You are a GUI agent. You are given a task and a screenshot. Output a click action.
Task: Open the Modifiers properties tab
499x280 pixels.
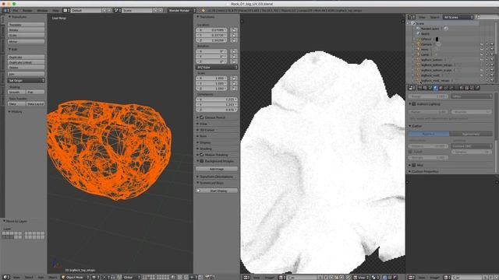(451, 88)
